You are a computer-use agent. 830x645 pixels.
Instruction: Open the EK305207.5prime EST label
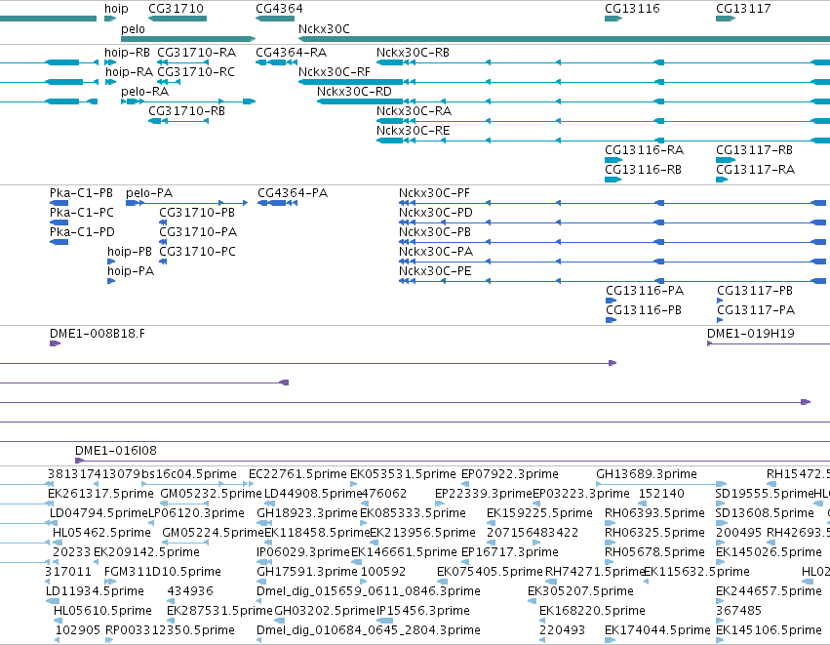click(x=580, y=591)
